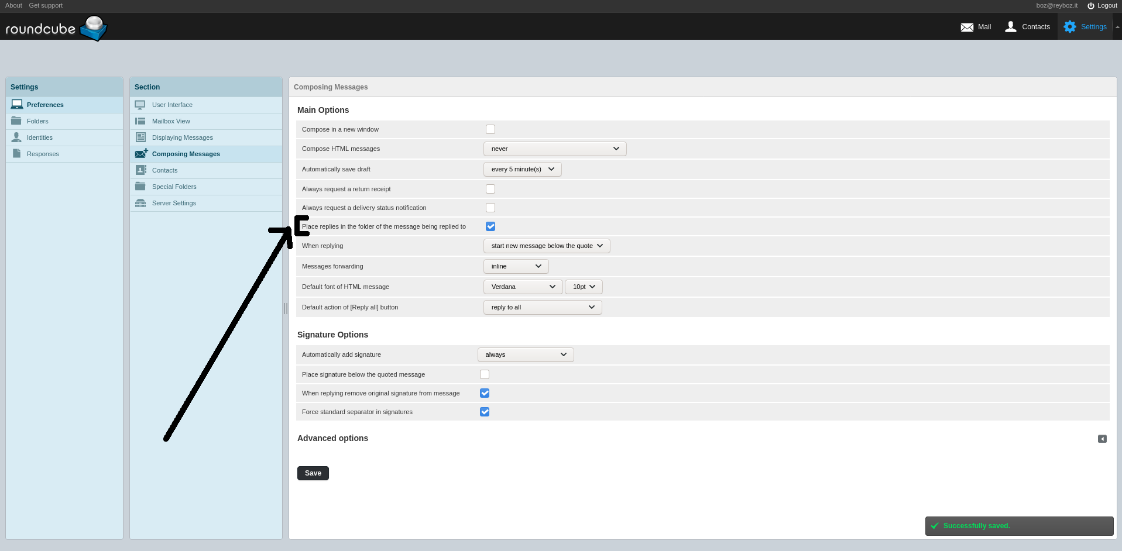Open the Compose HTML messages dropdown
1122x551 pixels.
coord(554,149)
